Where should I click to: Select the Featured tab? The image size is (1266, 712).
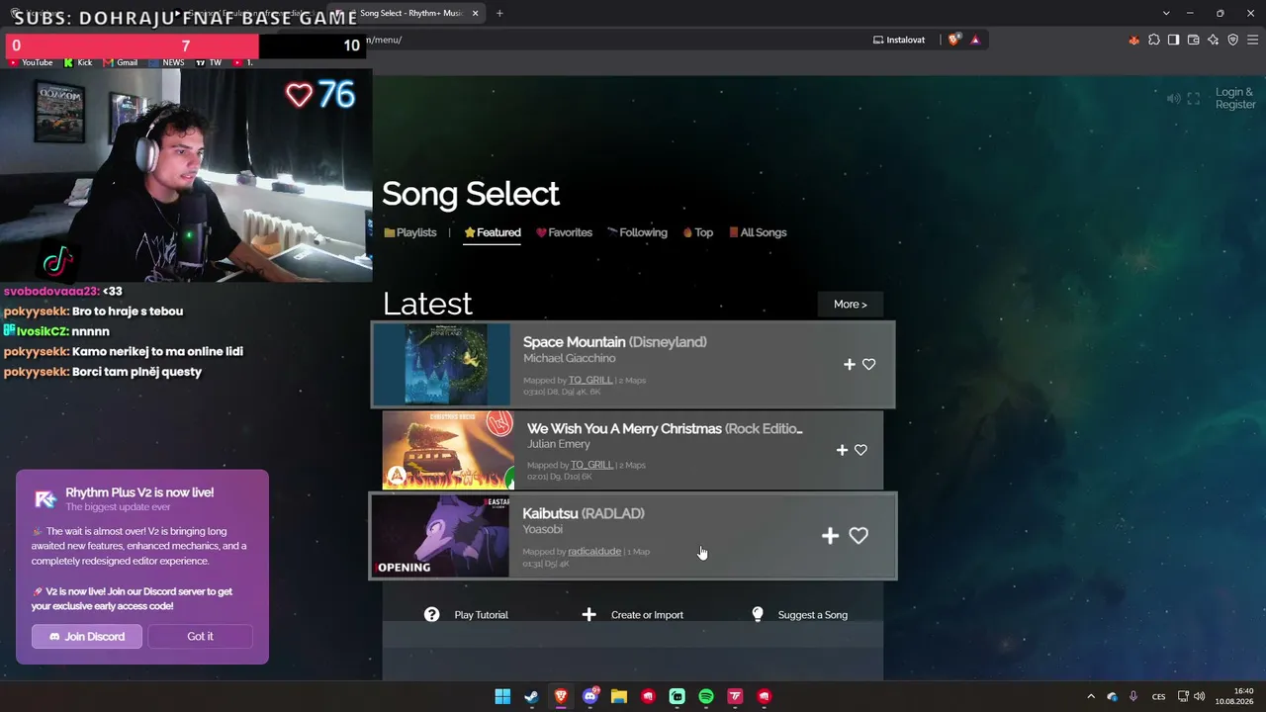point(493,232)
